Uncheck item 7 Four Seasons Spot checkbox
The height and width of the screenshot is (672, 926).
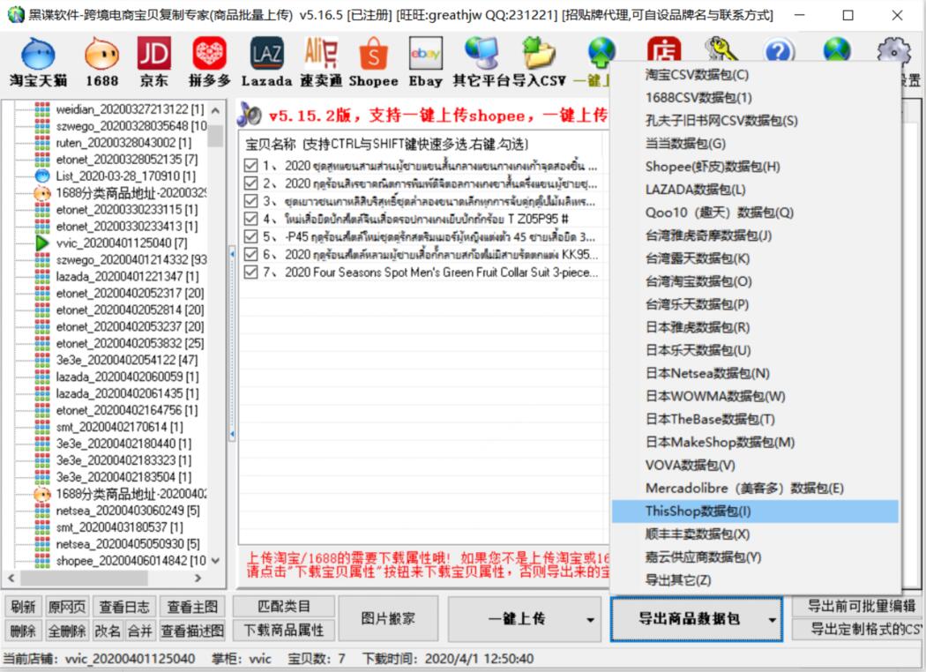click(x=251, y=272)
